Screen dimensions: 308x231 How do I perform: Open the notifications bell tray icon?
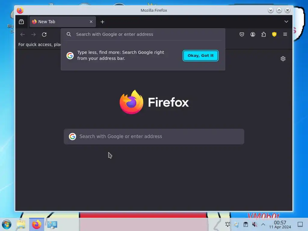tap(227, 224)
